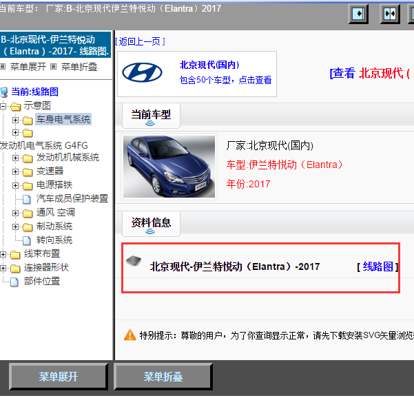Viewport: 414px width, 398px height.
Task: Click 年份:2017 text
Action: (248, 184)
